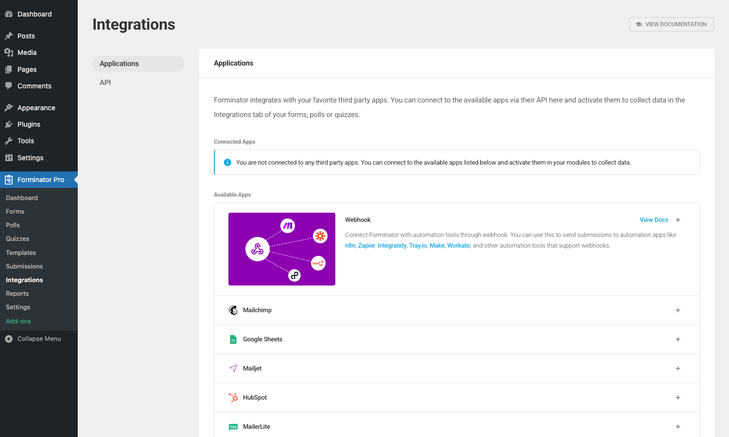Expand the Google Sheets integration row

coord(678,339)
